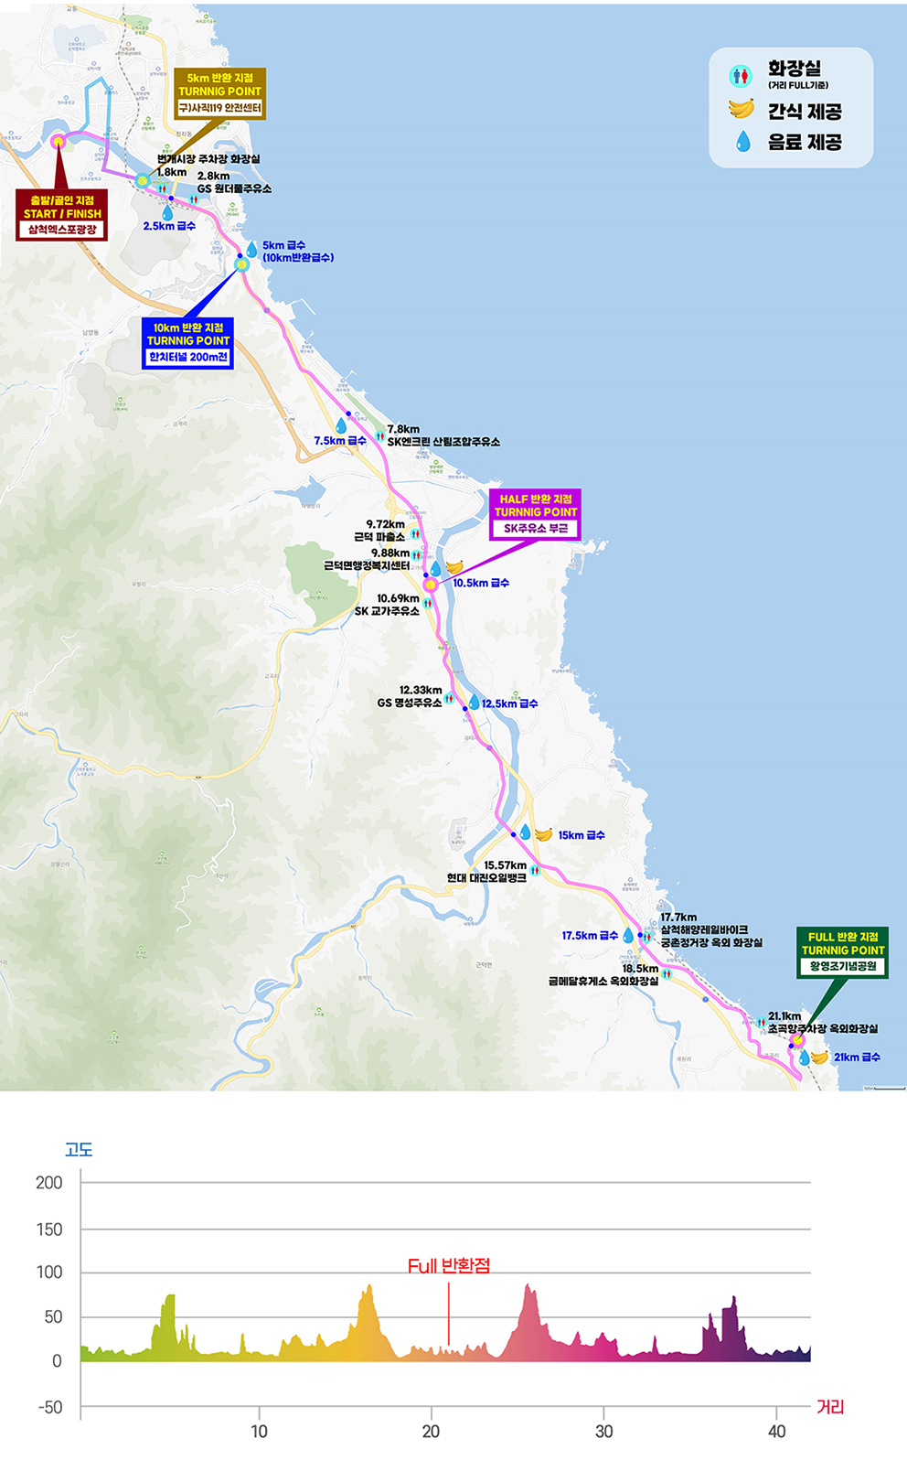This screenshot has width=907, height=1471.
Task: Click the restroom icon at 금메달휴게소
Action: pos(667,974)
